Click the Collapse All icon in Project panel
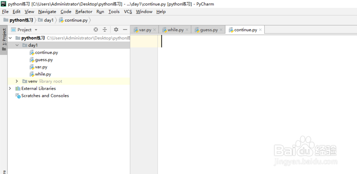The image size is (357, 174). tap(105, 30)
